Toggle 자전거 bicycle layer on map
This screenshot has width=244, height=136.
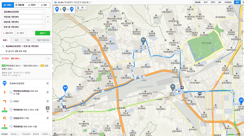(x=213, y=2)
